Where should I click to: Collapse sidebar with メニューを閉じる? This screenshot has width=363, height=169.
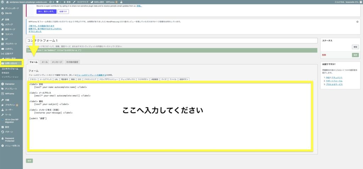[x=12, y=145]
